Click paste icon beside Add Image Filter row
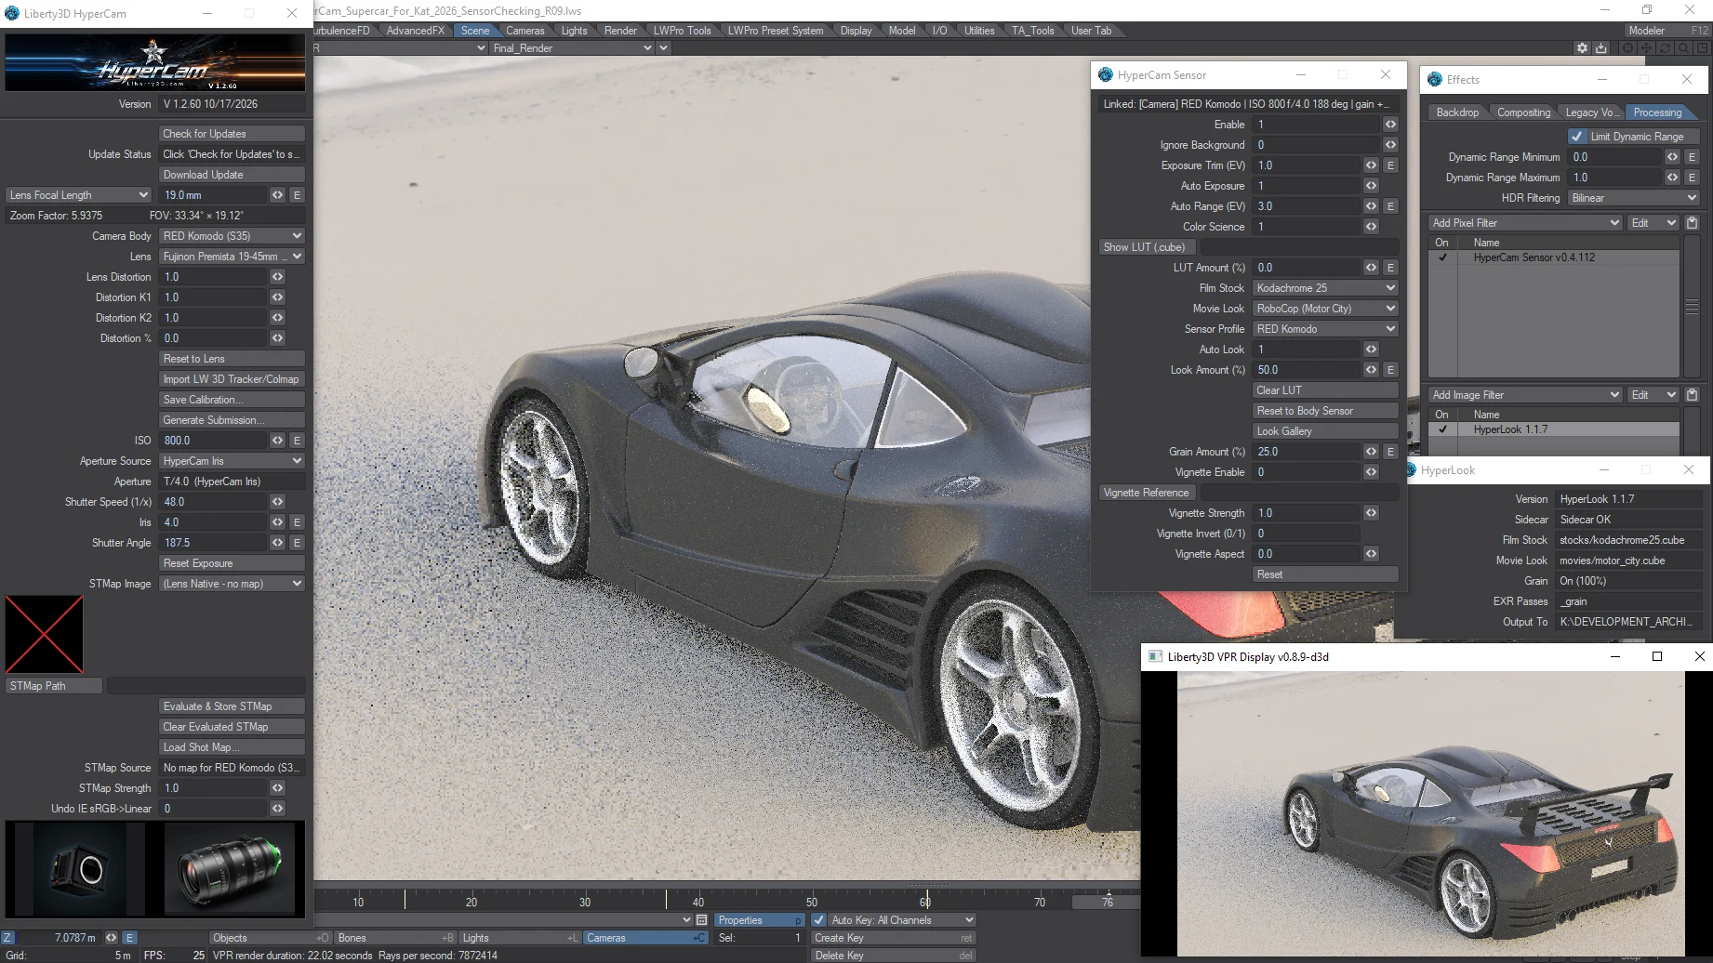The height and width of the screenshot is (963, 1713). [1692, 395]
